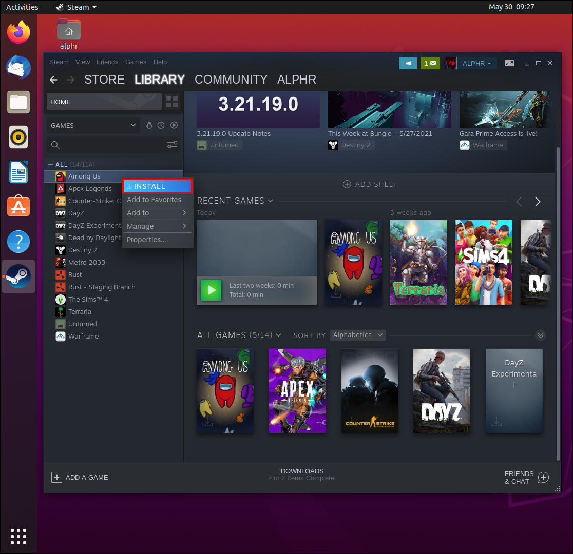Open the inbox envelope notification button

point(430,63)
